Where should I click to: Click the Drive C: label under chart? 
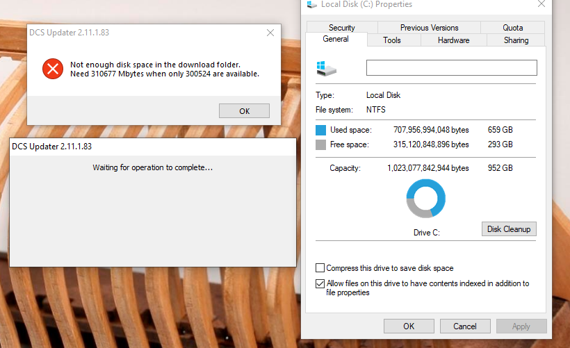pyautogui.click(x=427, y=233)
